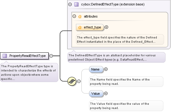
Task: Click the orange @ icon next to attributes
Action: coord(80,17)
